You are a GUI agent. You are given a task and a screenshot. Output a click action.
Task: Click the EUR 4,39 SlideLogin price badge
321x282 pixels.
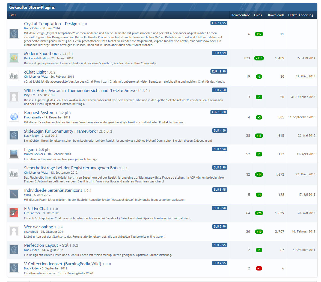(219, 130)
